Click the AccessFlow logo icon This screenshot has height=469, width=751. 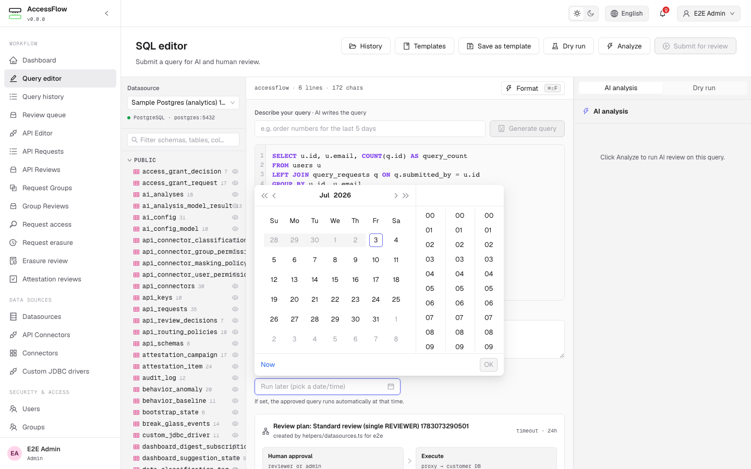click(15, 14)
